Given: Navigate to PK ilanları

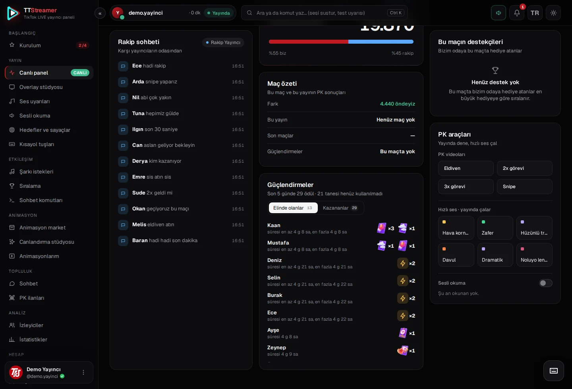Looking at the screenshot, I should point(49,298).
